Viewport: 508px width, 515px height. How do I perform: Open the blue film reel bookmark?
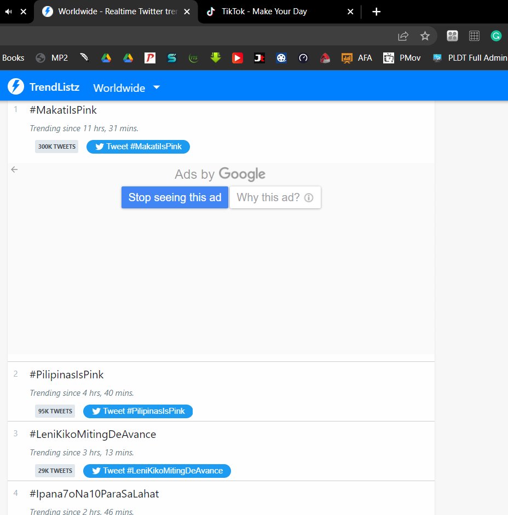[281, 58]
